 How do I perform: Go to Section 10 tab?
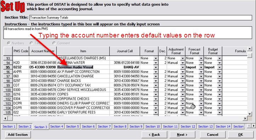pos(153,127)
